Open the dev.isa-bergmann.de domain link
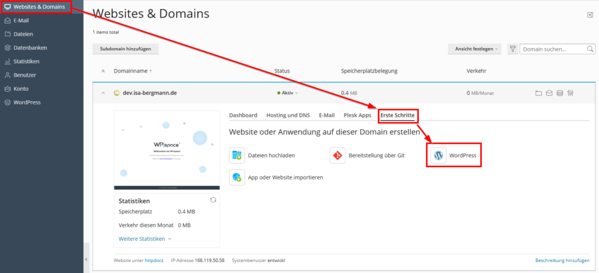This screenshot has height=273, width=599. click(x=150, y=93)
